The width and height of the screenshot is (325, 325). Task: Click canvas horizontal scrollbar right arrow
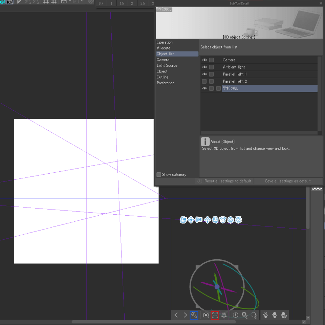[304, 322]
